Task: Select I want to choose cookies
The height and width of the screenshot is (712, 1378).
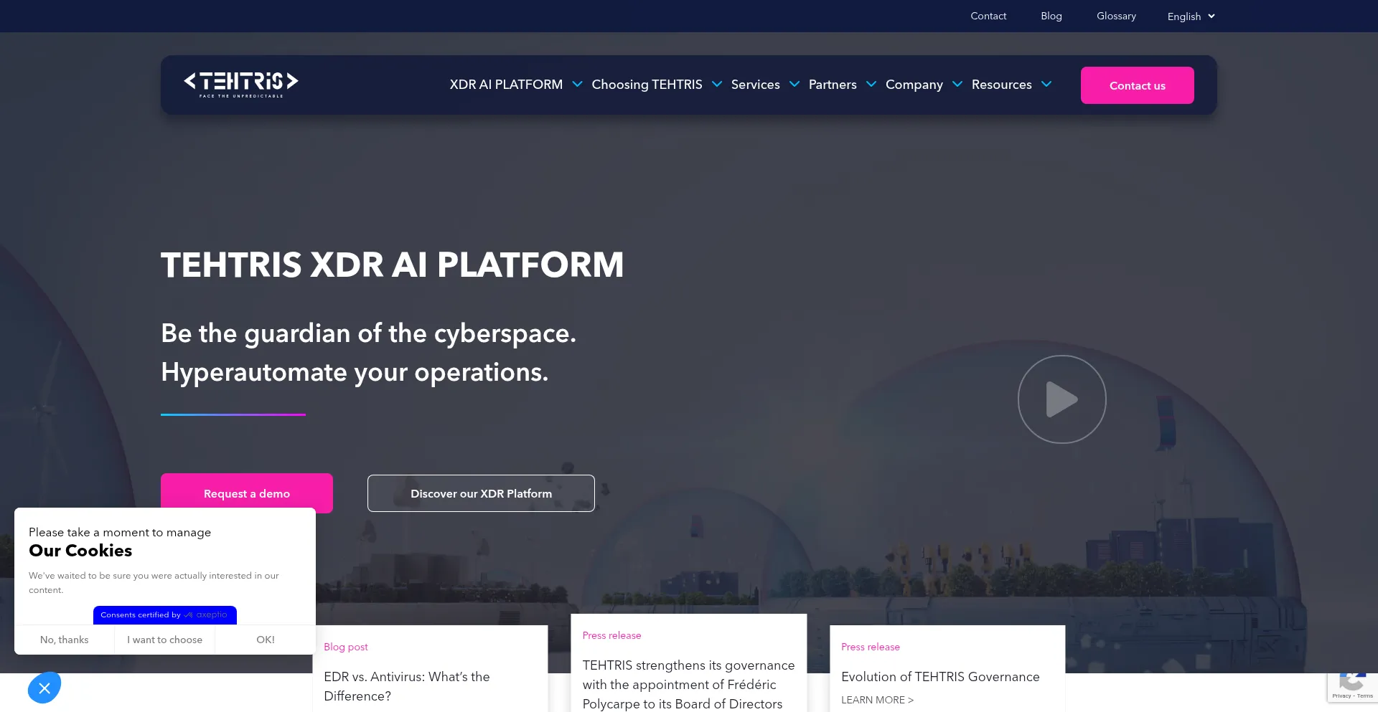Action: 164,640
